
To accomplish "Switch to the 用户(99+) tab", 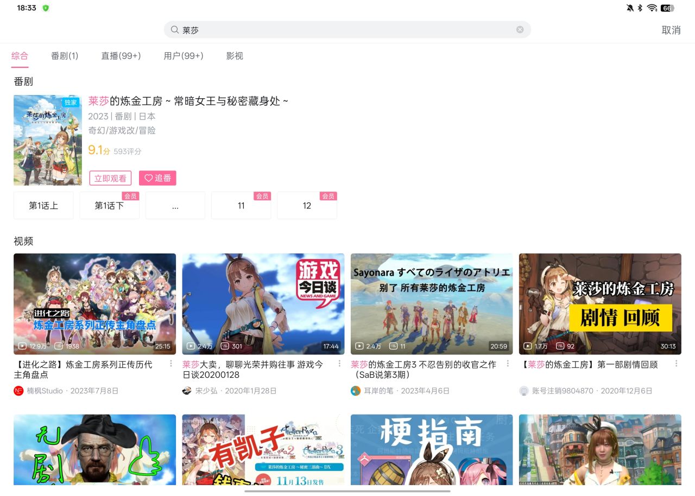I will tap(184, 56).
